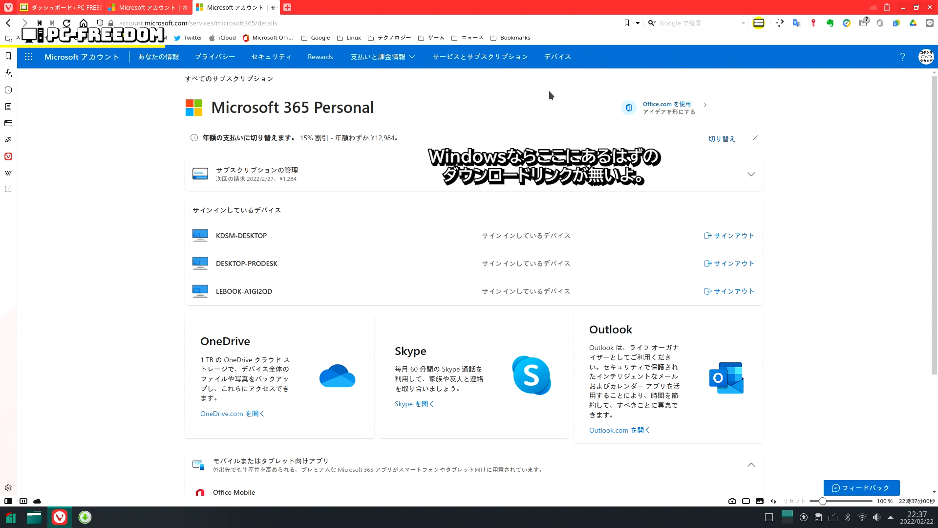Expand サブスクリプションの管理 section
The height and width of the screenshot is (528, 938).
[751, 174]
